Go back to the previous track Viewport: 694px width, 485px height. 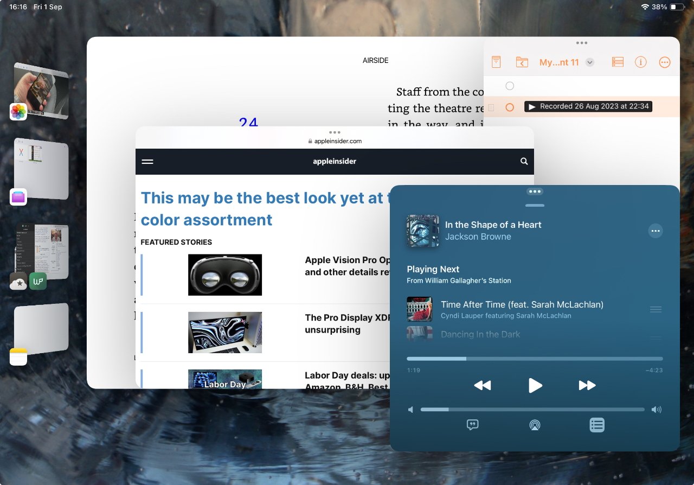[482, 385]
